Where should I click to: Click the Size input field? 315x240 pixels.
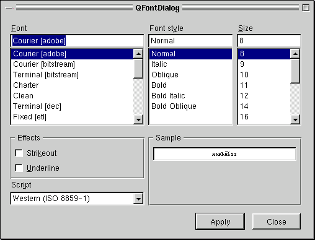tap(268, 41)
